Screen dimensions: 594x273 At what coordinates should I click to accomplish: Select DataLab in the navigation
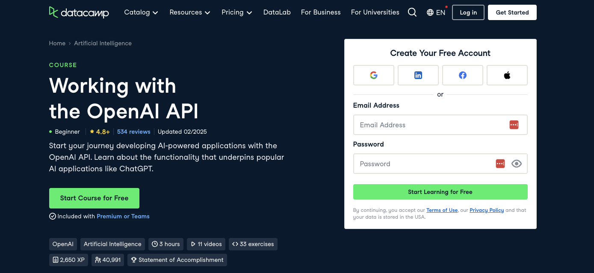[x=277, y=12]
